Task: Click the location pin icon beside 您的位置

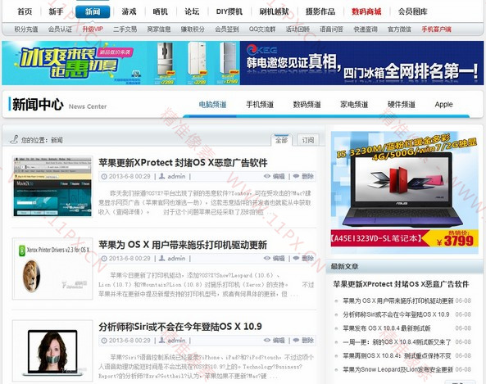Action: (x=14, y=140)
